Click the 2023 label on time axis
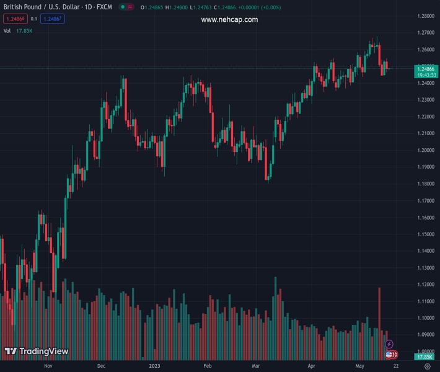The width and height of the screenshot is (440, 372). (x=154, y=366)
